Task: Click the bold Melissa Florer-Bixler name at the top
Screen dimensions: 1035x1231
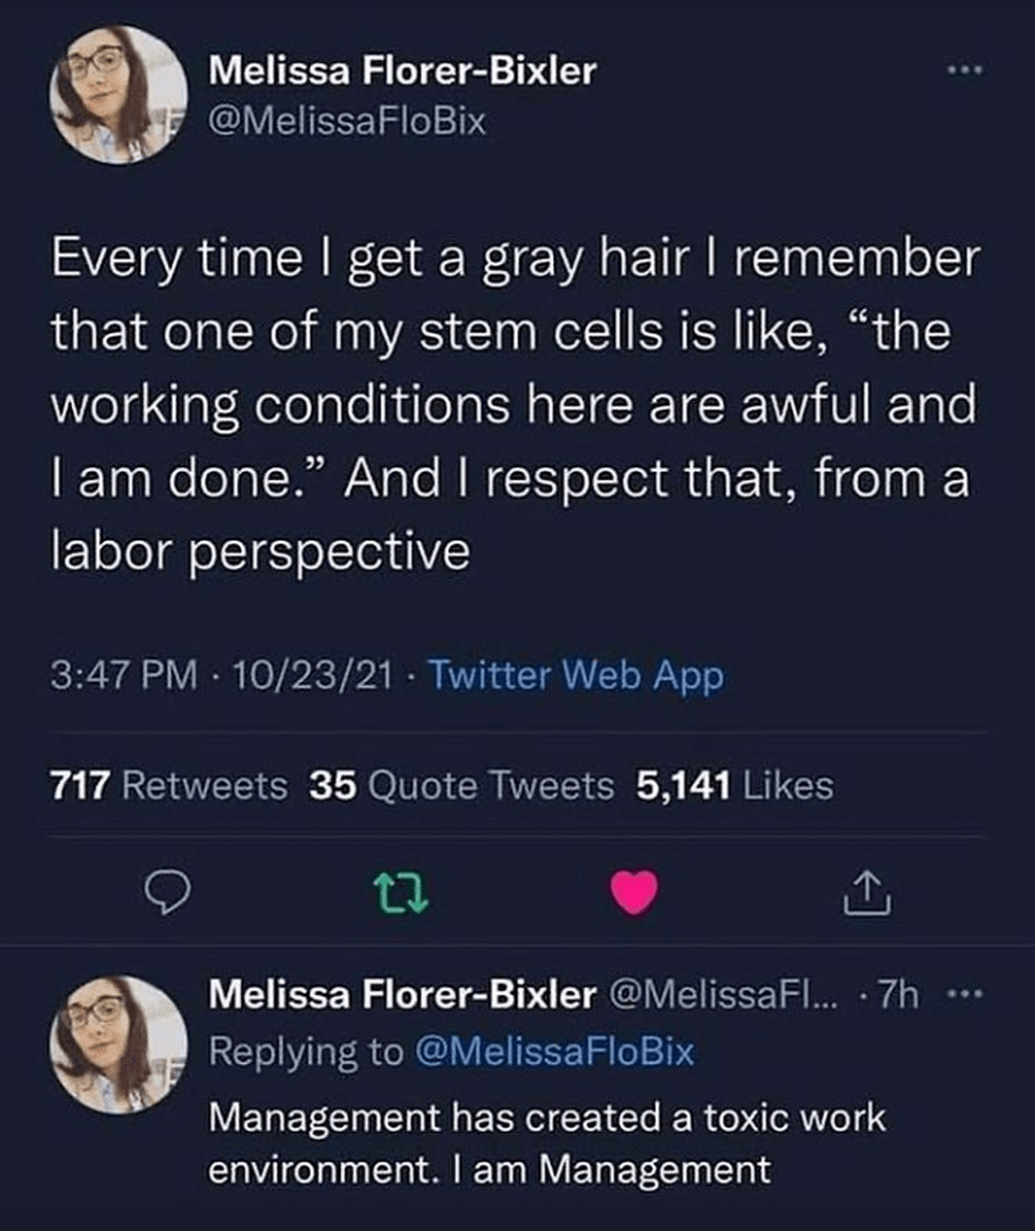Action: 402,70
